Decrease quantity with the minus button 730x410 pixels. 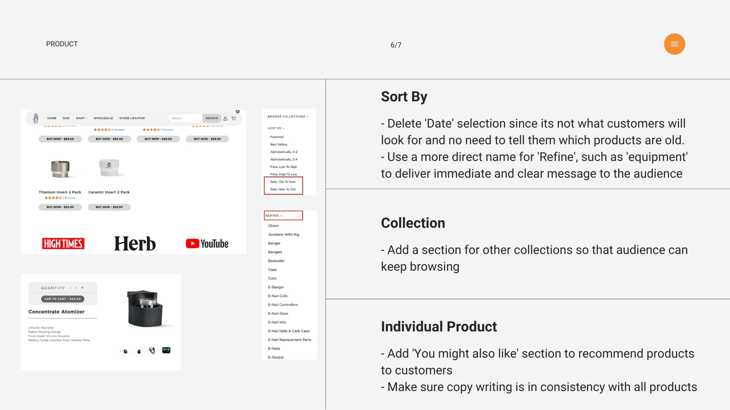(70, 288)
